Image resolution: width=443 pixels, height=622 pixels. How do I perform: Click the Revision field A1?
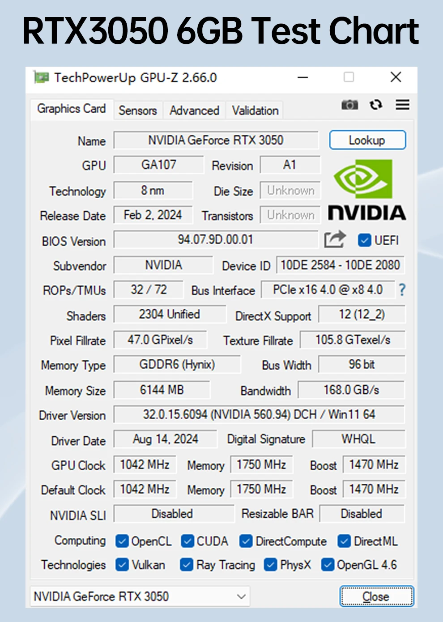point(290,165)
